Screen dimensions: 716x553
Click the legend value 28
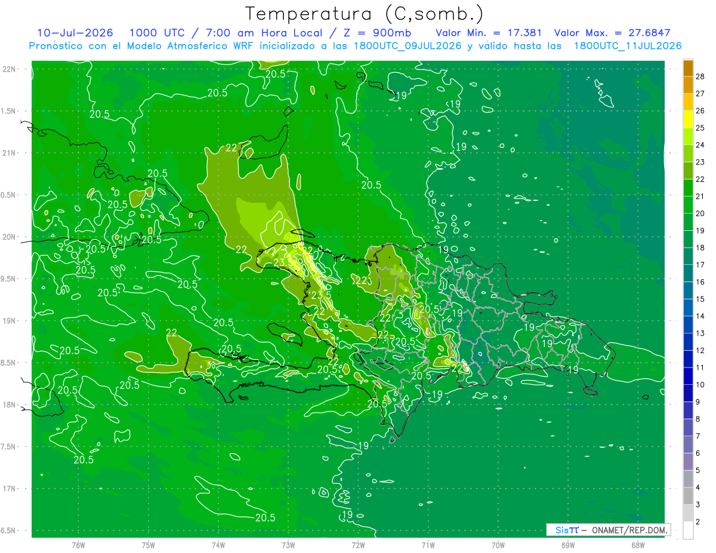[700, 76]
